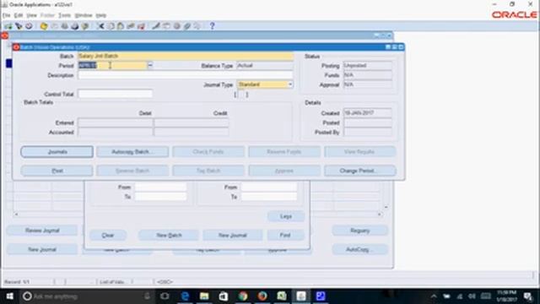Click the Approve button in Batch window
540x304 pixels.
coord(284,171)
